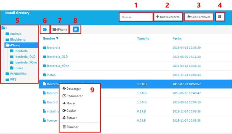The image size is (232, 134).
Task: Click the 0.1 kB size cell
Action: click(x=141, y=111)
